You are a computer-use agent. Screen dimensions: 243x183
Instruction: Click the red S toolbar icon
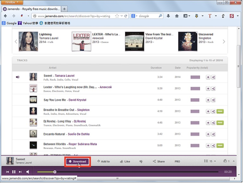pos(232,16)
